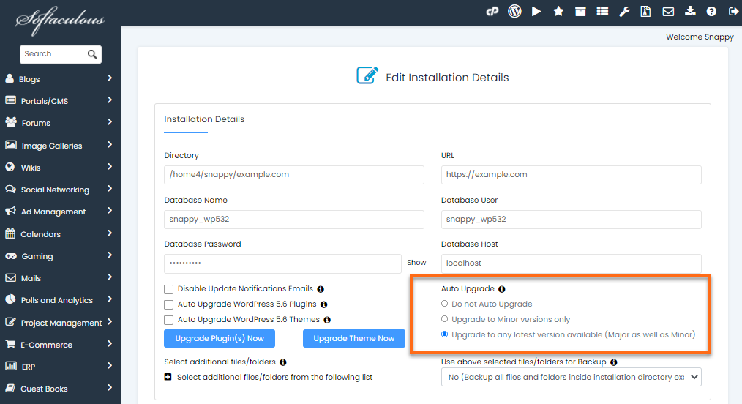Image resolution: width=742 pixels, height=404 pixels.
Task: Click the cPanel icon in top toolbar
Action: click(x=492, y=12)
